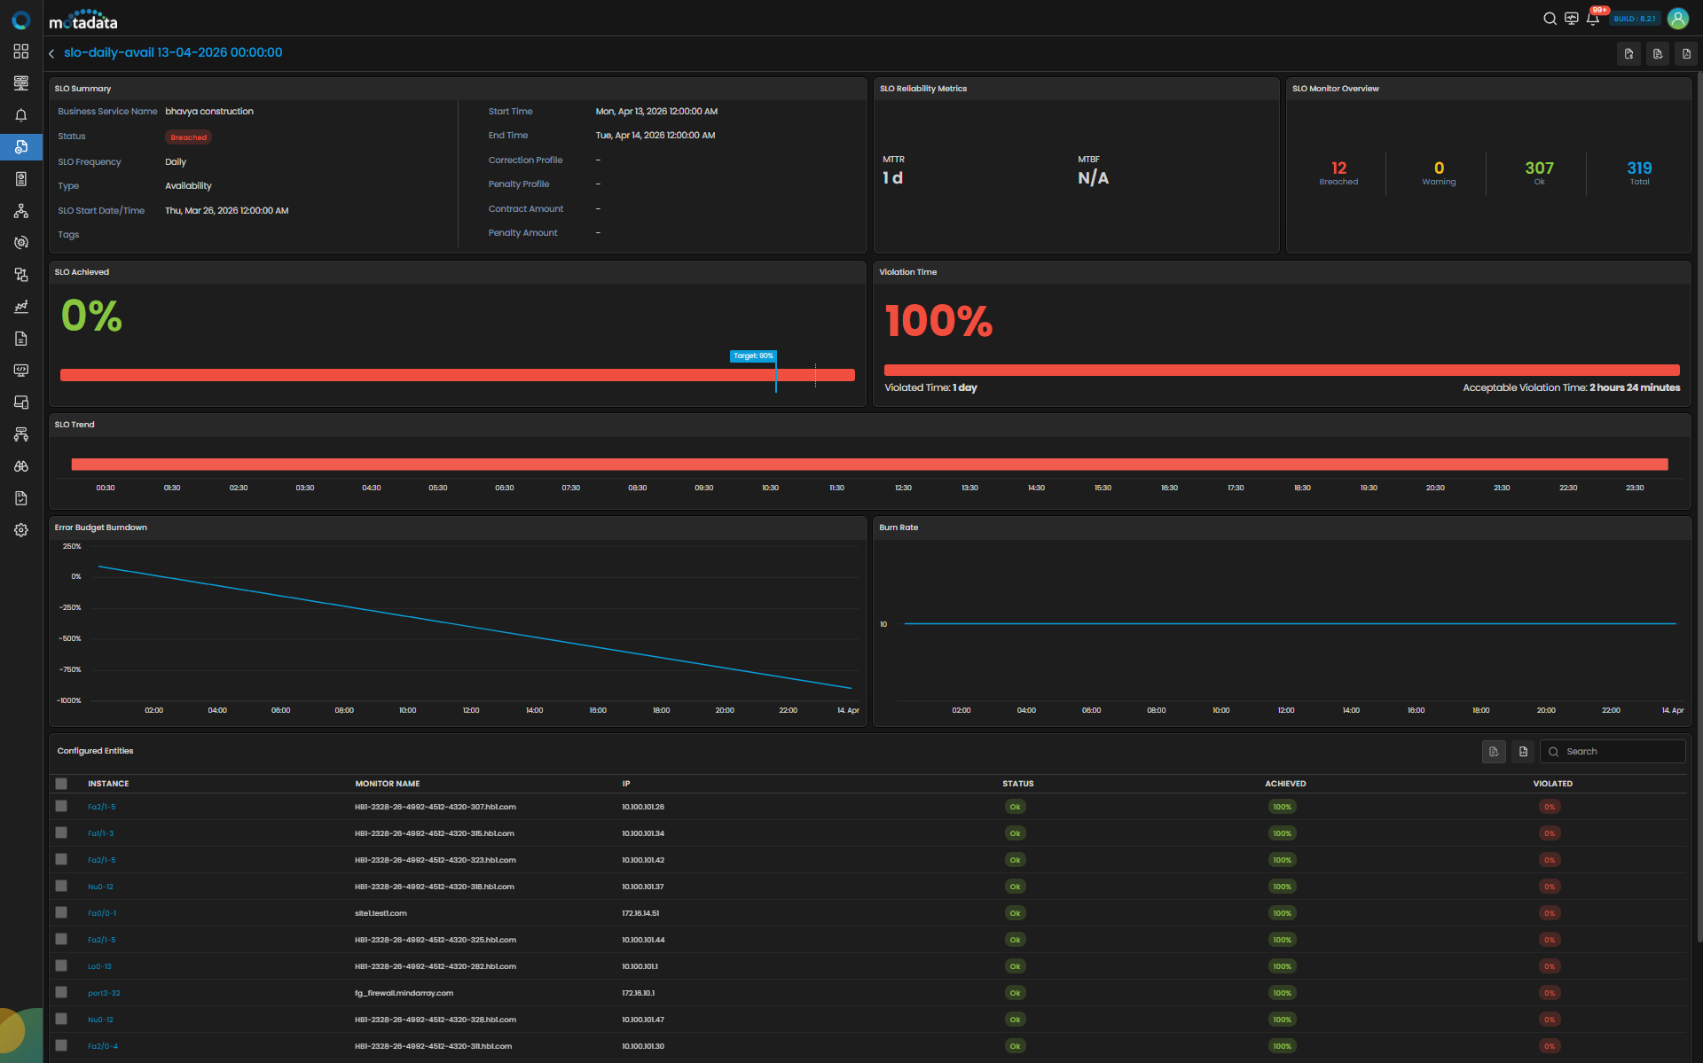Click the Target 90% marker on SLO bar
This screenshot has width=1703, height=1063.
[x=753, y=356]
